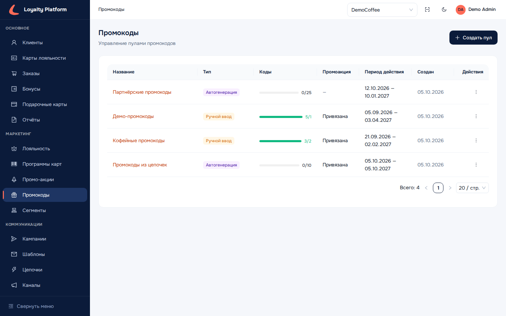Click the Шаблоны envelope icon
The width and height of the screenshot is (506, 316).
pyautogui.click(x=14, y=254)
